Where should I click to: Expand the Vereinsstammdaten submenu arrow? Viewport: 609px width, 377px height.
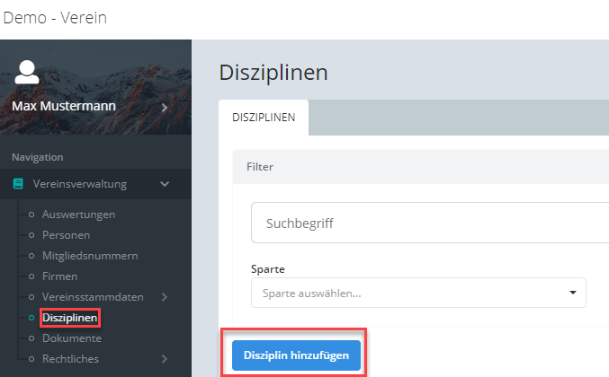[165, 297]
